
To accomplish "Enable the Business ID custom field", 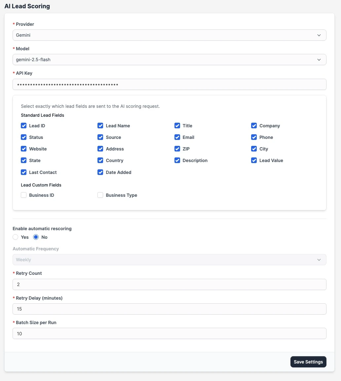I will 24,195.
